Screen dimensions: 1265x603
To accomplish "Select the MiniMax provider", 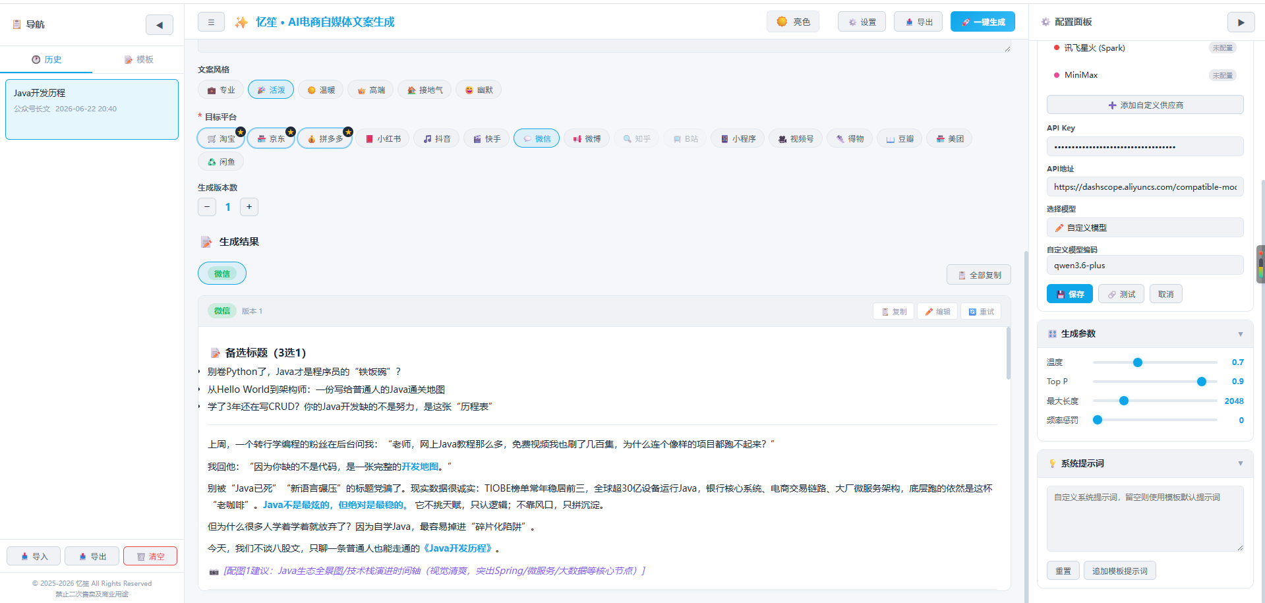I will [1145, 75].
